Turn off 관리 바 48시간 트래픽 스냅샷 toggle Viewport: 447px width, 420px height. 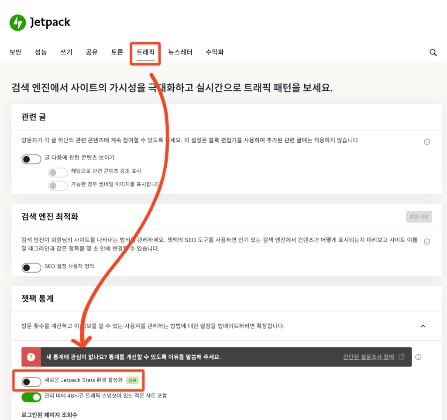(x=31, y=397)
